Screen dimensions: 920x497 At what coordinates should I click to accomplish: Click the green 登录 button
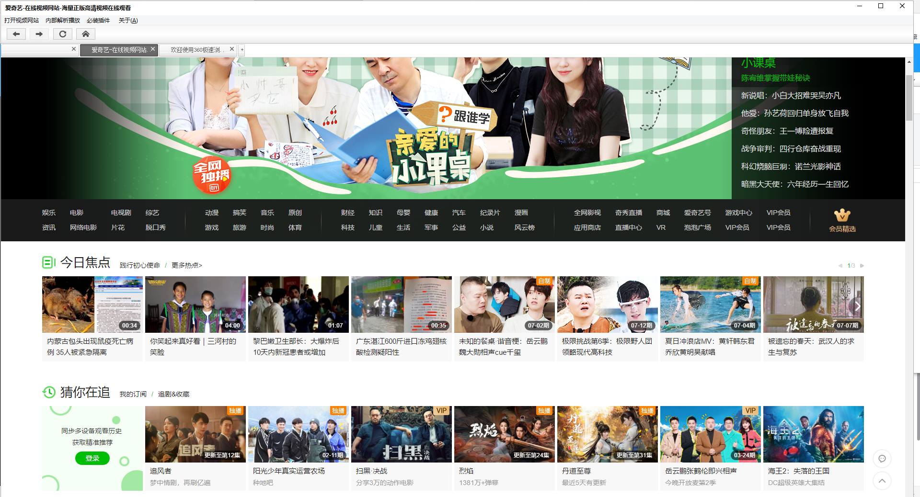[x=92, y=458]
